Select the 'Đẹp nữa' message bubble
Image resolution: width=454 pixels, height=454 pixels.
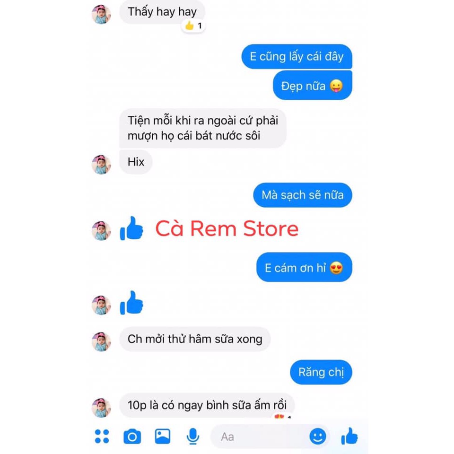313,86
